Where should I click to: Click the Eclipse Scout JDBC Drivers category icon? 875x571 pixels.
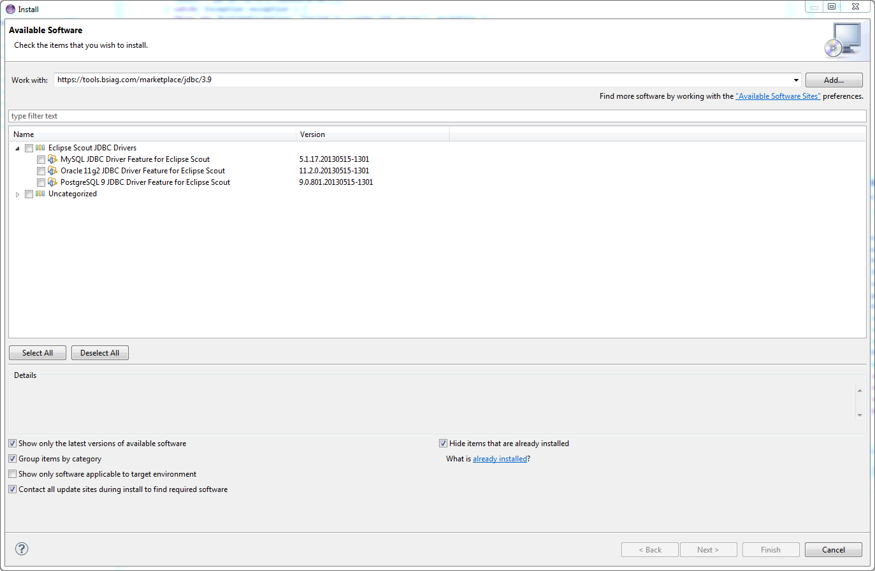[x=40, y=148]
